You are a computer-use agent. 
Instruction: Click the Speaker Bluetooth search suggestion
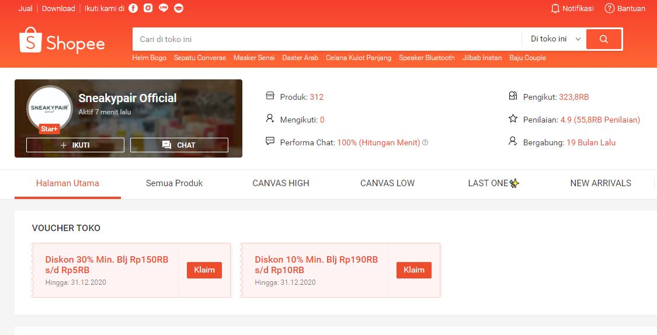click(426, 58)
